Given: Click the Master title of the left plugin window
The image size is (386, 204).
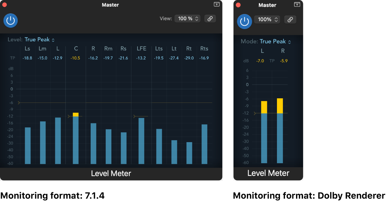Looking at the screenshot, I should click(110, 5).
